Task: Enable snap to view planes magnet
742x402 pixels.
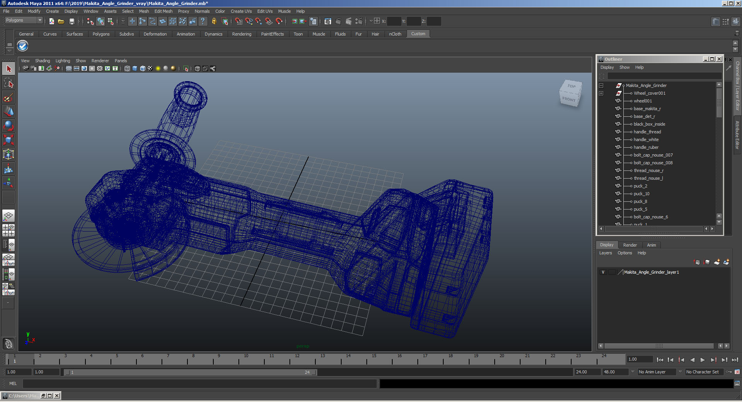Action: point(269,21)
